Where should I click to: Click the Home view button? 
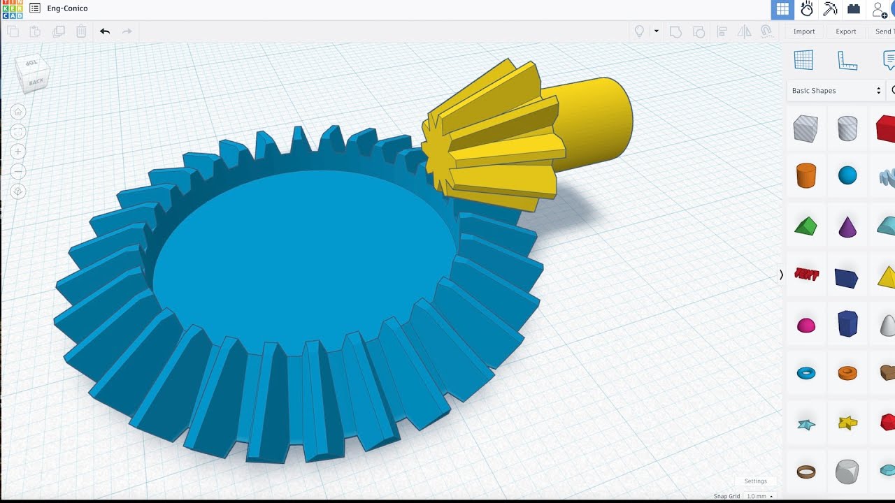[x=18, y=112]
